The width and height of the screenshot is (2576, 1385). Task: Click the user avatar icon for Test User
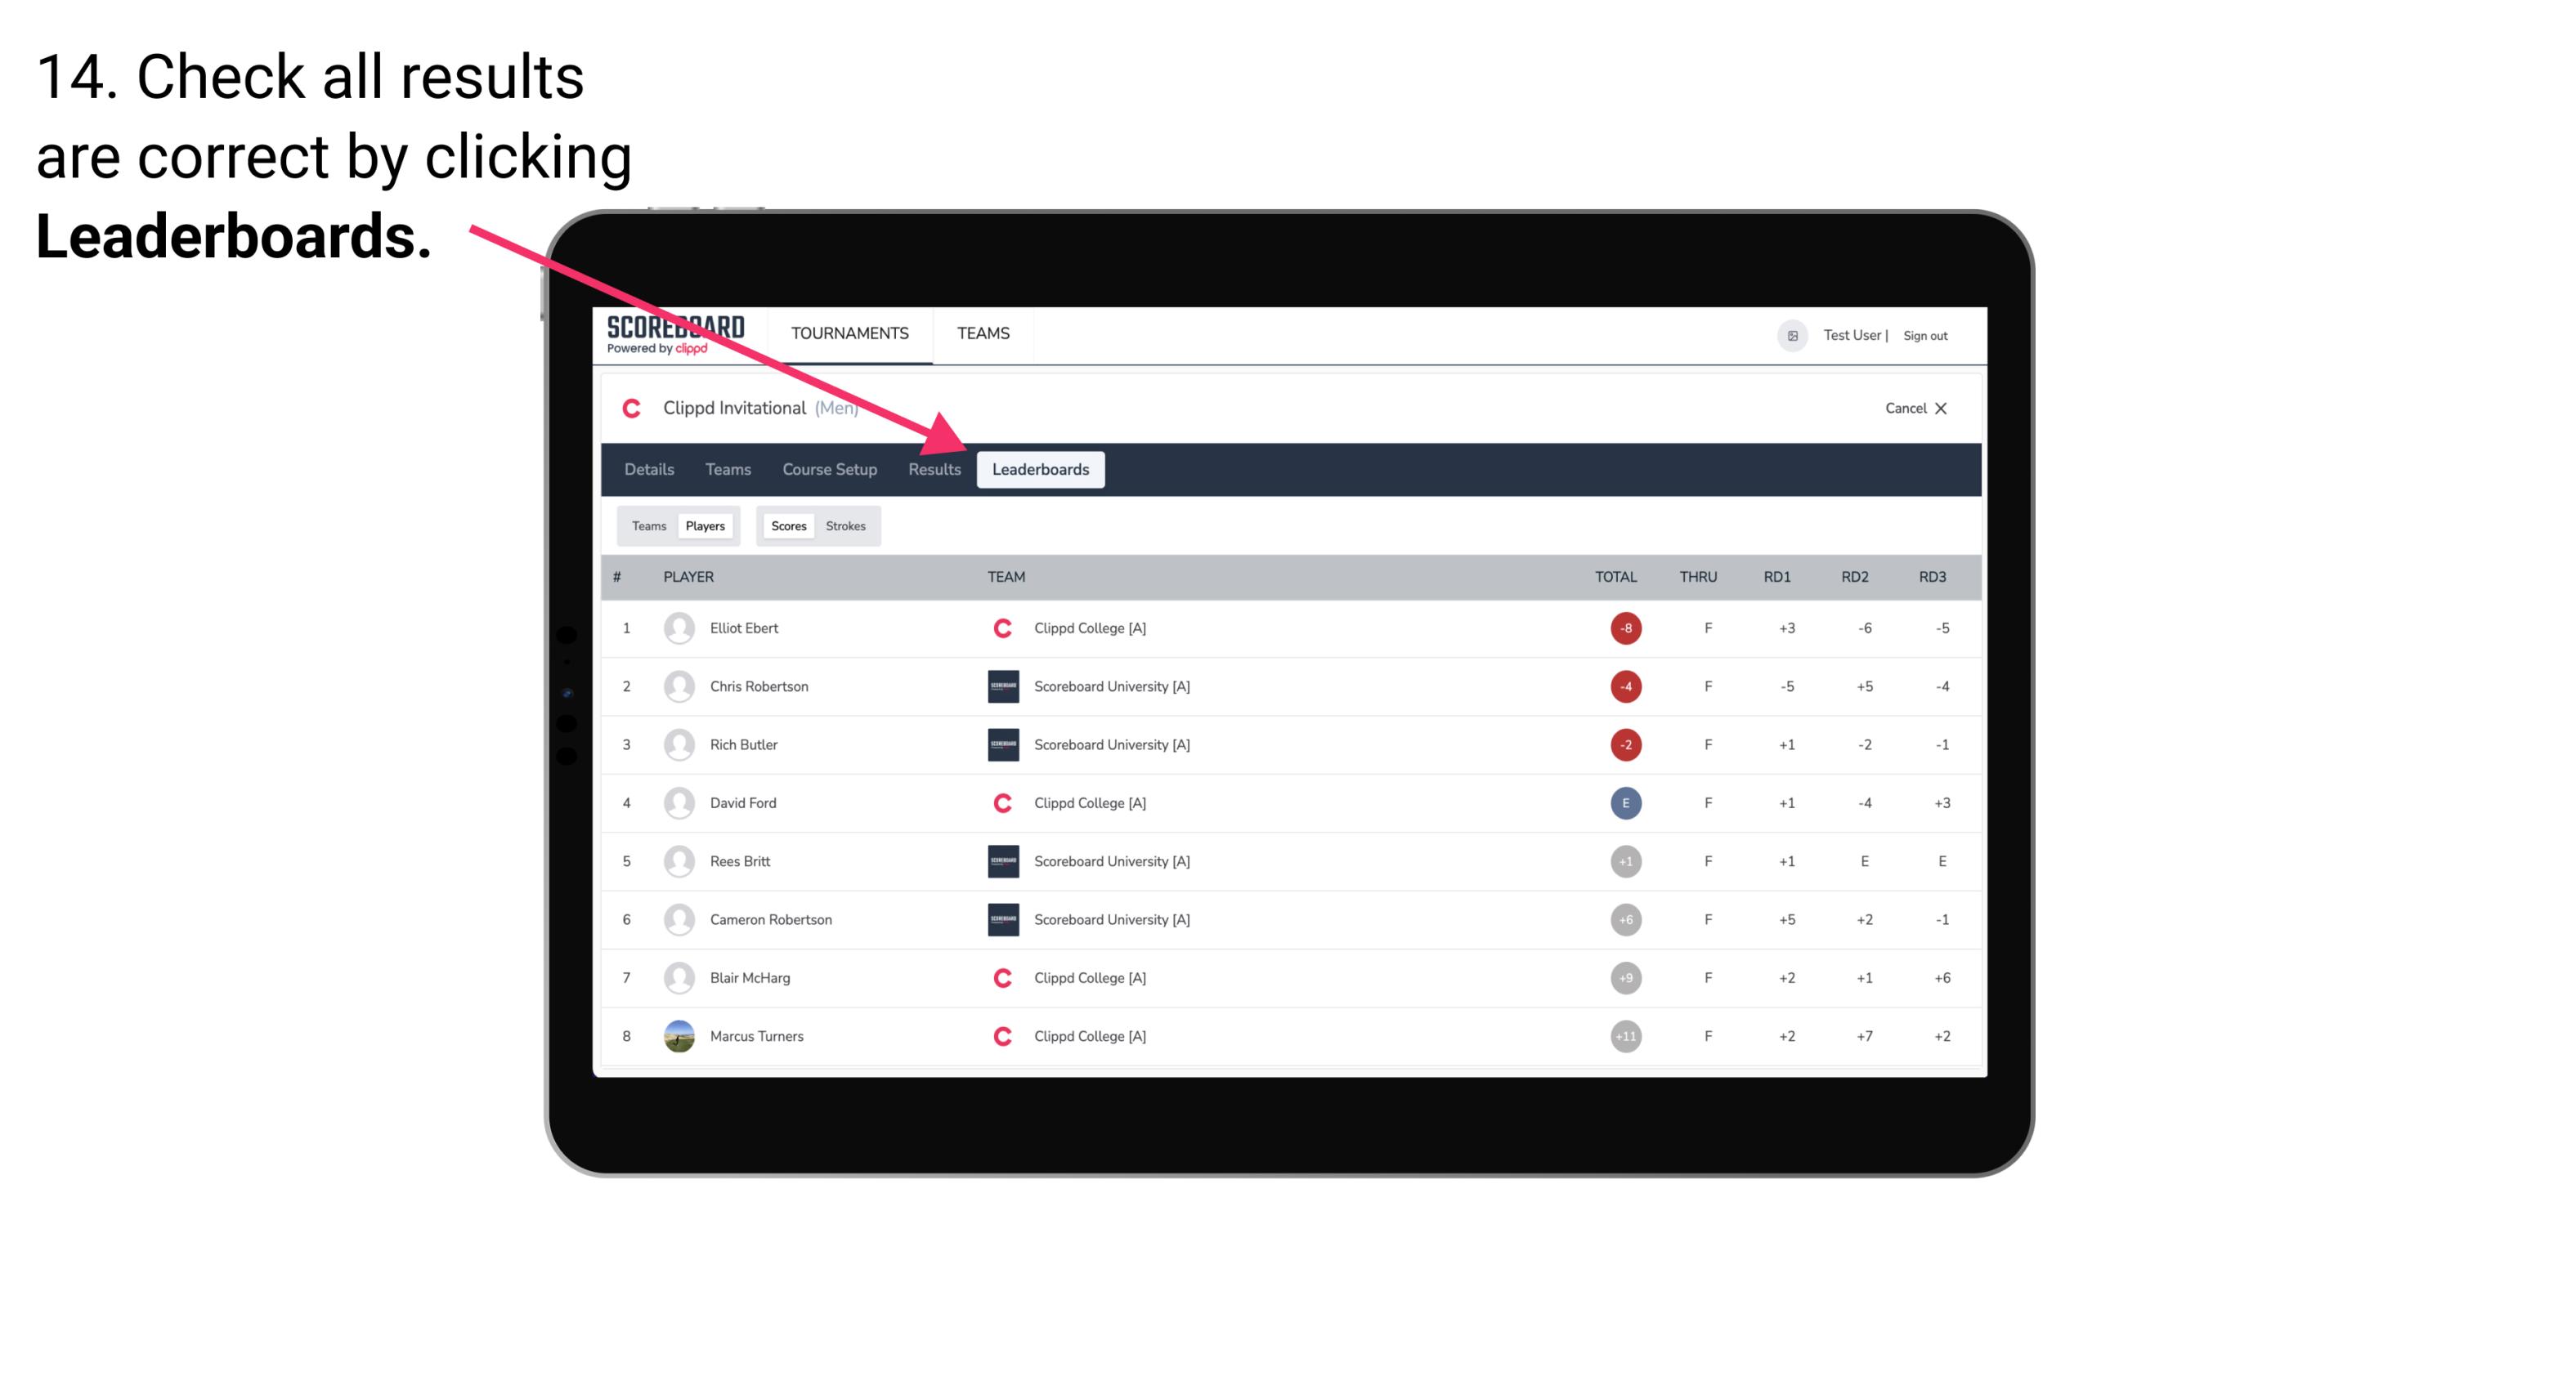[1791, 334]
